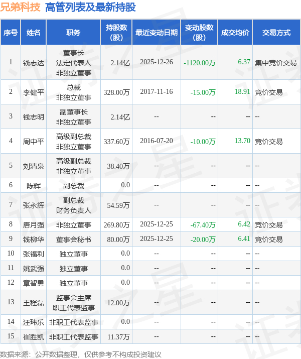The image size is (301, 359).
Task: Click the -15.00万 change value
Action: click(203, 92)
